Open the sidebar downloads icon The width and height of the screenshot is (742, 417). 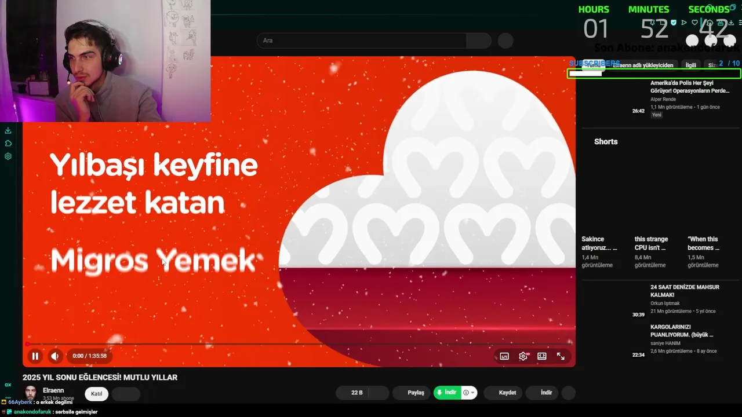pyautogui.click(x=8, y=130)
